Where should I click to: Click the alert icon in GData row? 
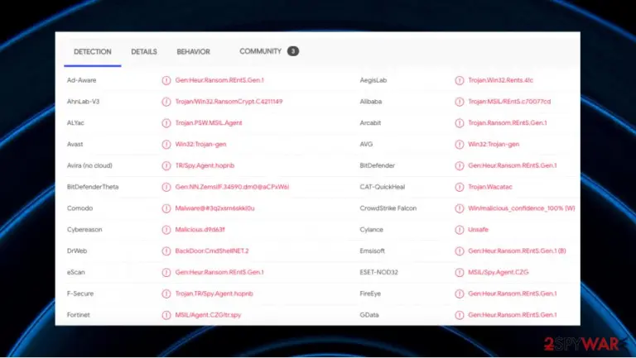(x=459, y=315)
